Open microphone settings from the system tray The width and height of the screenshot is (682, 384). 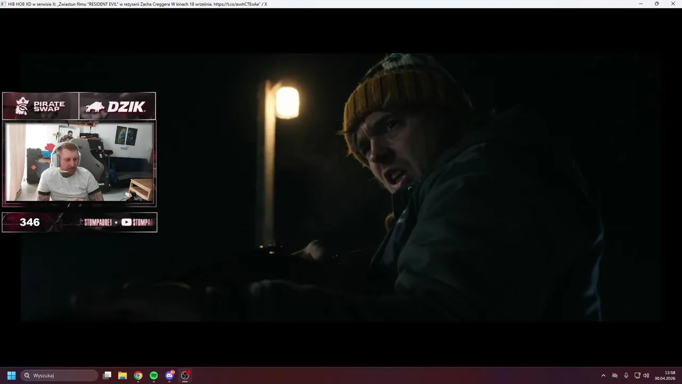626,375
